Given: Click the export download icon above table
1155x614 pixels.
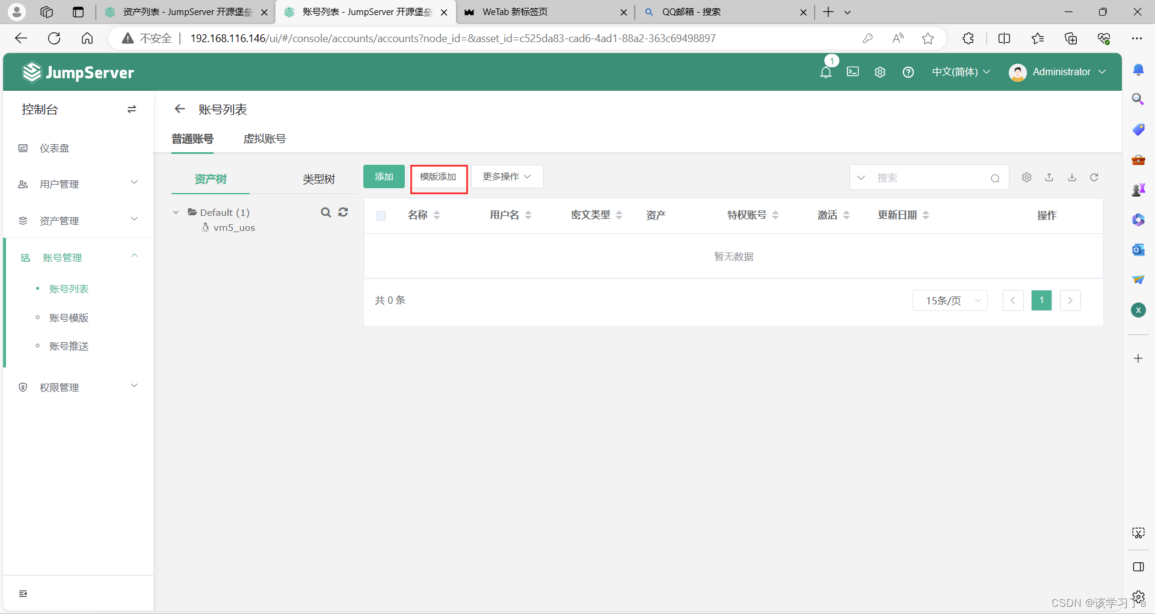Looking at the screenshot, I should click(x=1072, y=177).
